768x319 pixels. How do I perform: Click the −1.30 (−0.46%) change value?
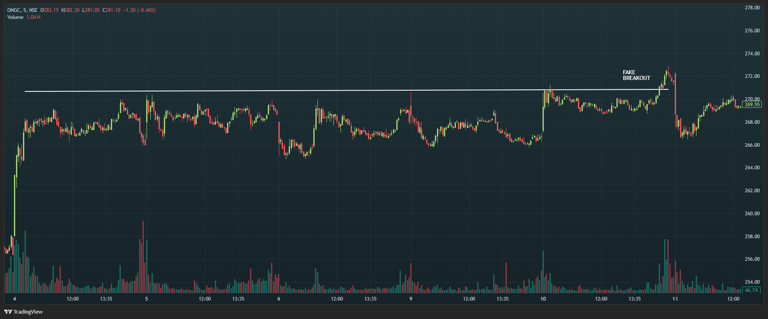(139, 10)
